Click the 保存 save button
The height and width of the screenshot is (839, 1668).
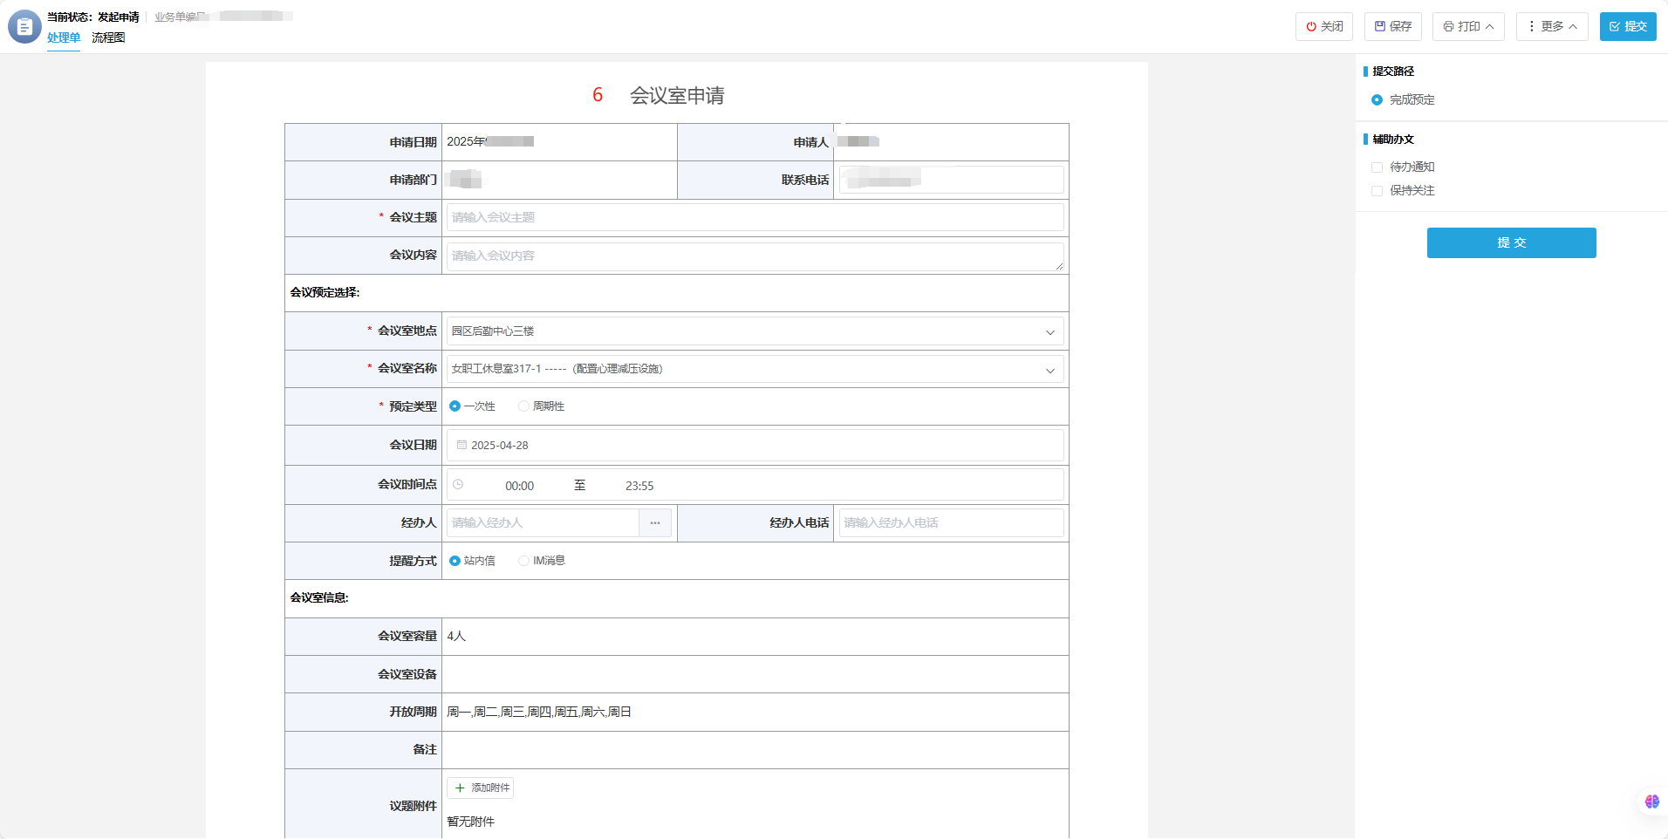click(x=1392, y=26)
